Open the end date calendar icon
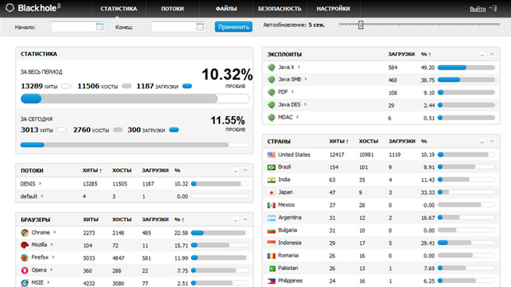This screenshot has height=287, width=511. (x=200, y=27)
